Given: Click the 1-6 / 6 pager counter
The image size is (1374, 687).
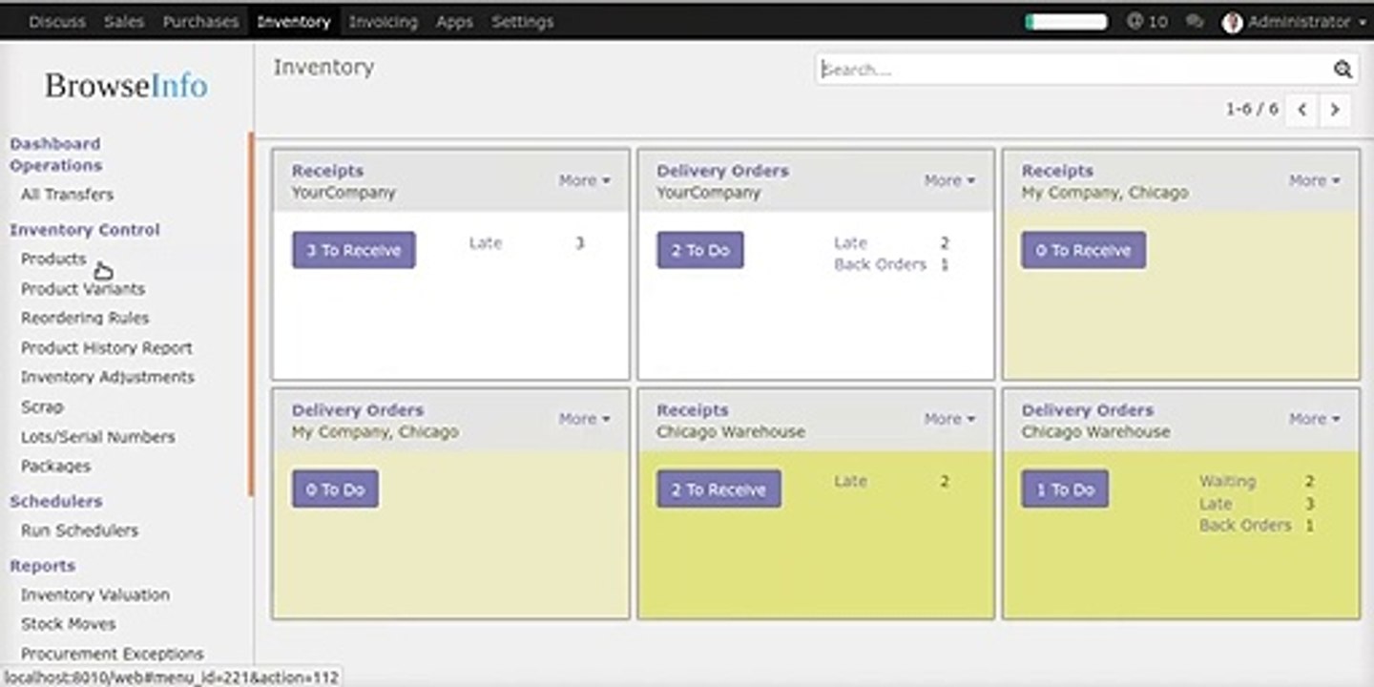Looking at the screenshot, I should coord(1252,110).
